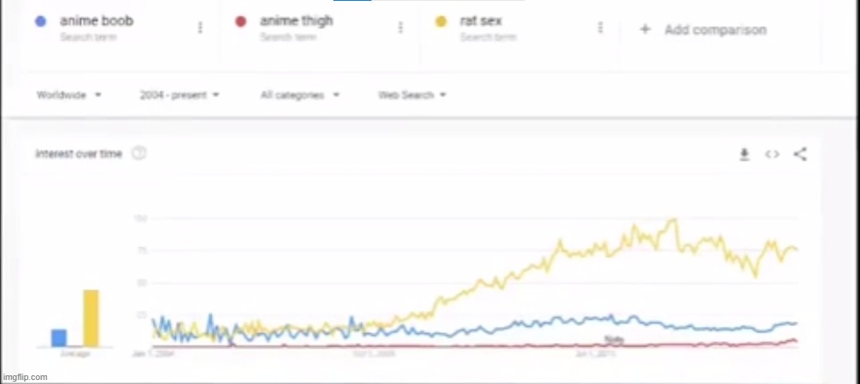Click the yellow average bar in chart
Screen dimensions: 860x384
pyautogui.click(x=91, y=318)
